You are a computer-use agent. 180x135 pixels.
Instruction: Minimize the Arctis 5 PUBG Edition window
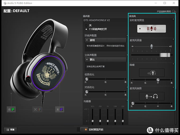[156, 3]
